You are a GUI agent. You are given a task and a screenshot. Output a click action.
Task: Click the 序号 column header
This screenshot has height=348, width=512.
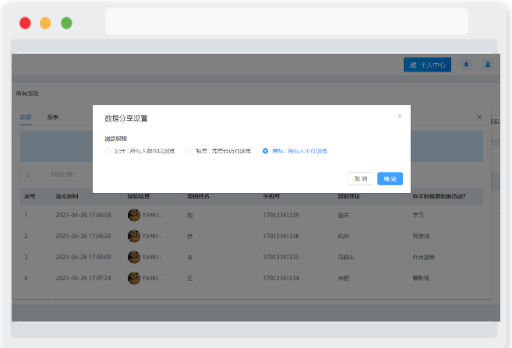click(30, 196)
